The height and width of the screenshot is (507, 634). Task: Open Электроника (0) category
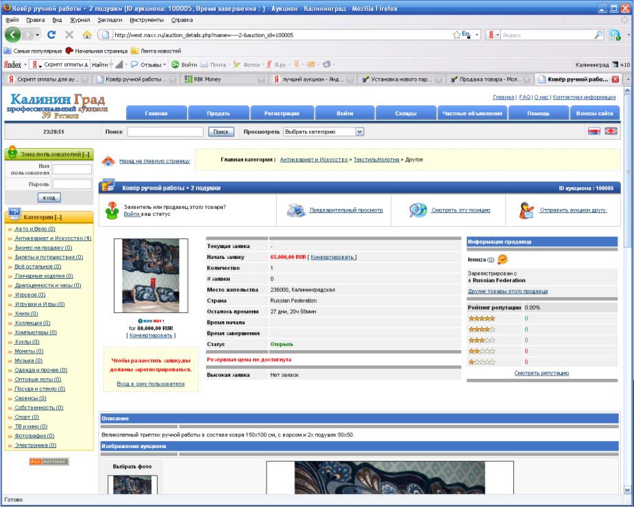coord(35,445)
